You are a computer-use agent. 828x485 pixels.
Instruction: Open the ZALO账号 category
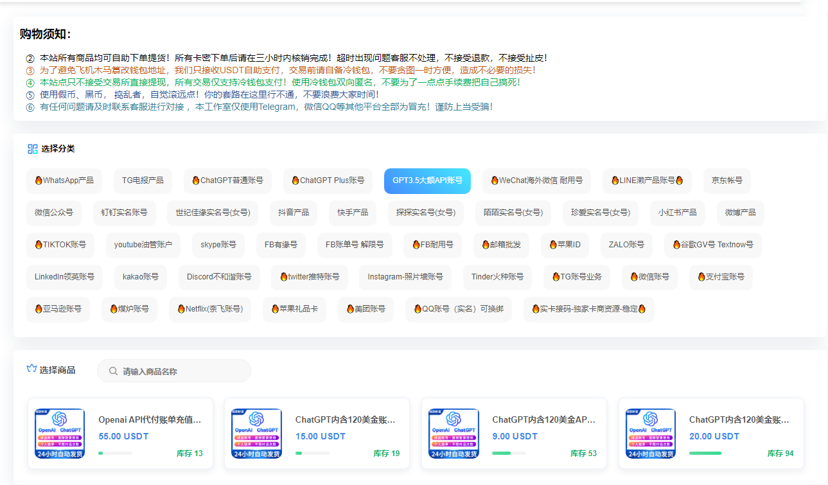pos(626,245)
